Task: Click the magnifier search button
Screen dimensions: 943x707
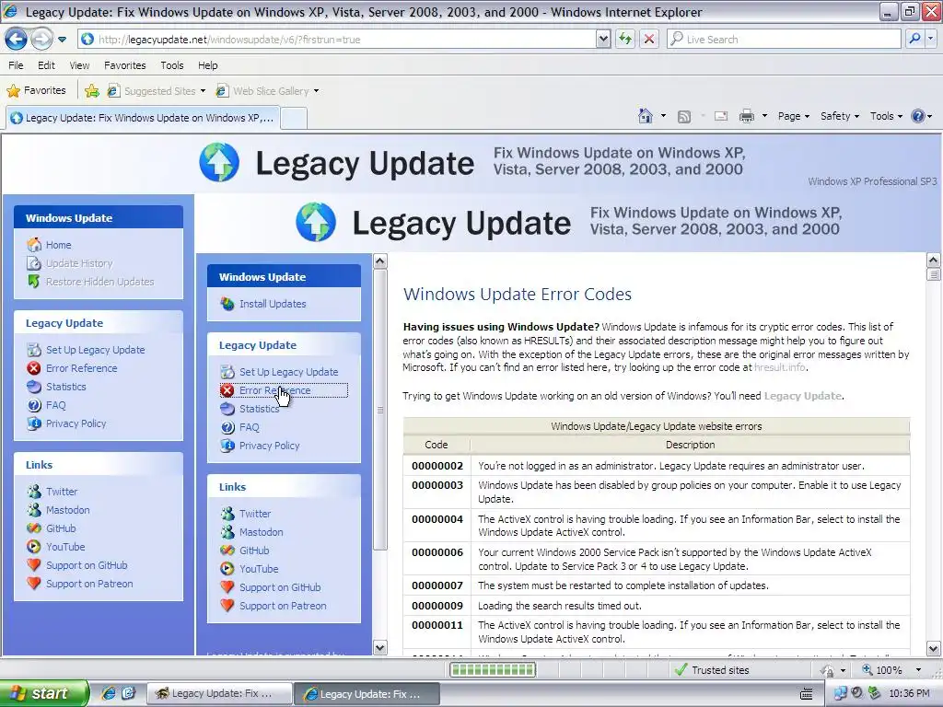Action: [x=914, y=39]
